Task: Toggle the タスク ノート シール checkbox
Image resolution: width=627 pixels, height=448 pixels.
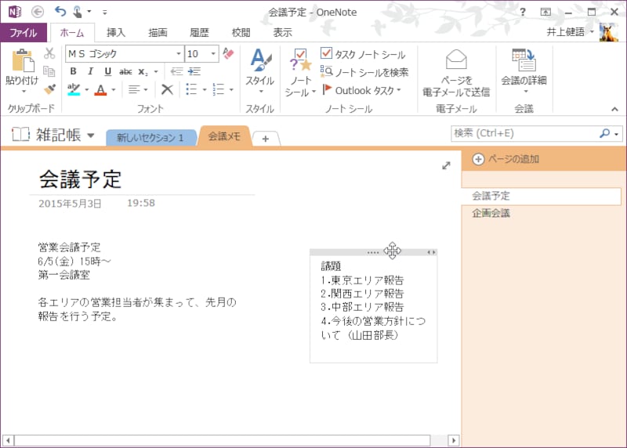Action: tap(327, 54)
